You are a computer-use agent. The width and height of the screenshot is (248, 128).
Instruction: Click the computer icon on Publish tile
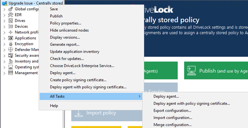191,70
